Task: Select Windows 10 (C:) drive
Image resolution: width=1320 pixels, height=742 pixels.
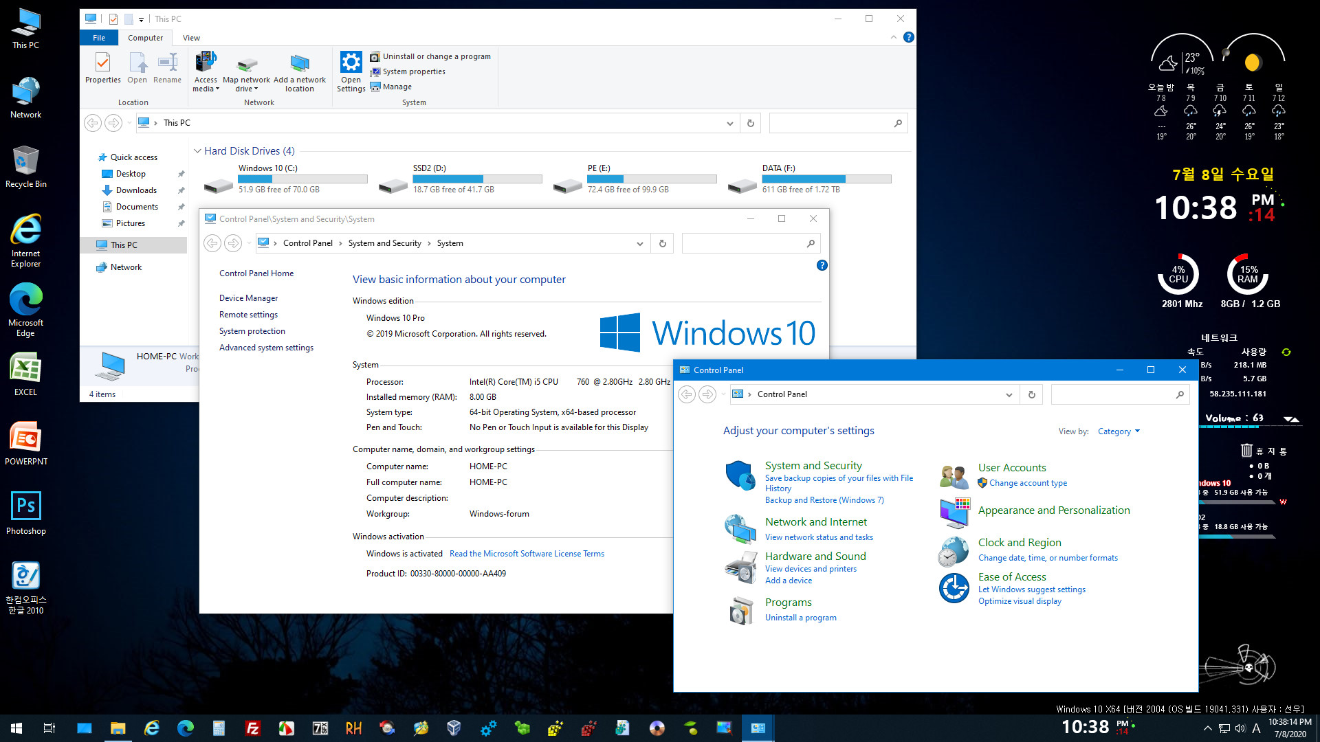Action: [x=285, y=179]
